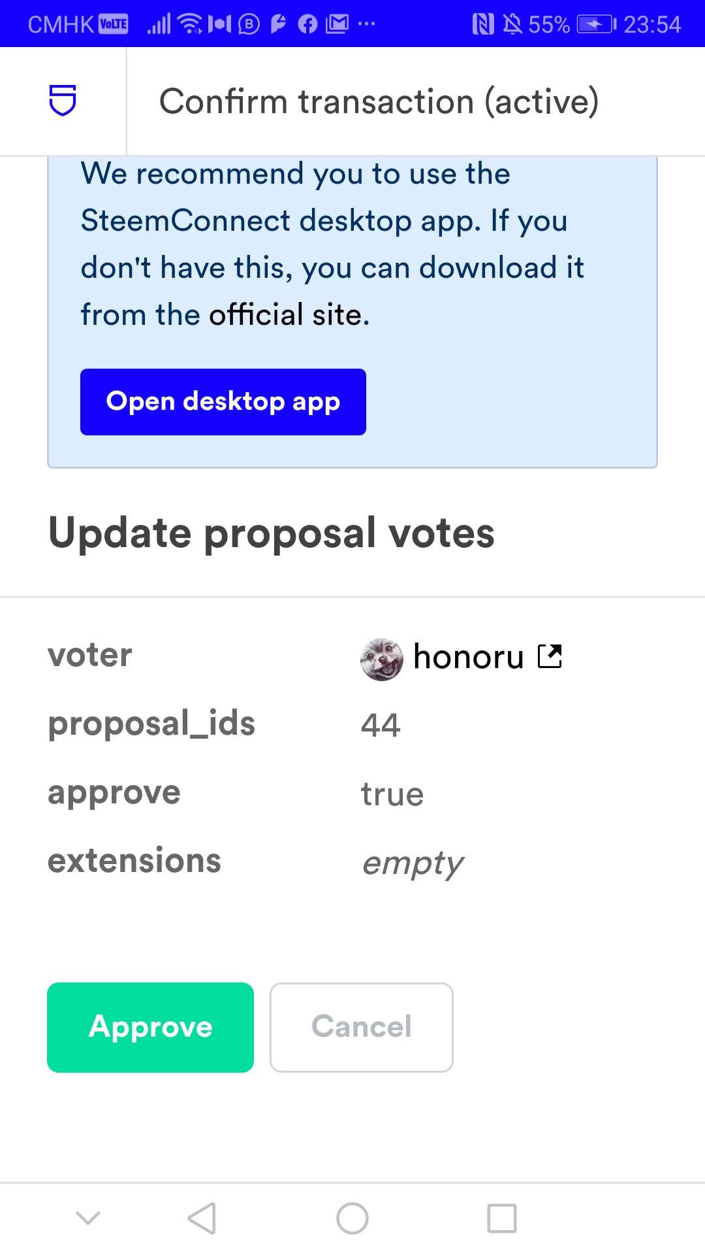
Task: Expand the status bar overflow dots
Action: click(x=367, y=24)
